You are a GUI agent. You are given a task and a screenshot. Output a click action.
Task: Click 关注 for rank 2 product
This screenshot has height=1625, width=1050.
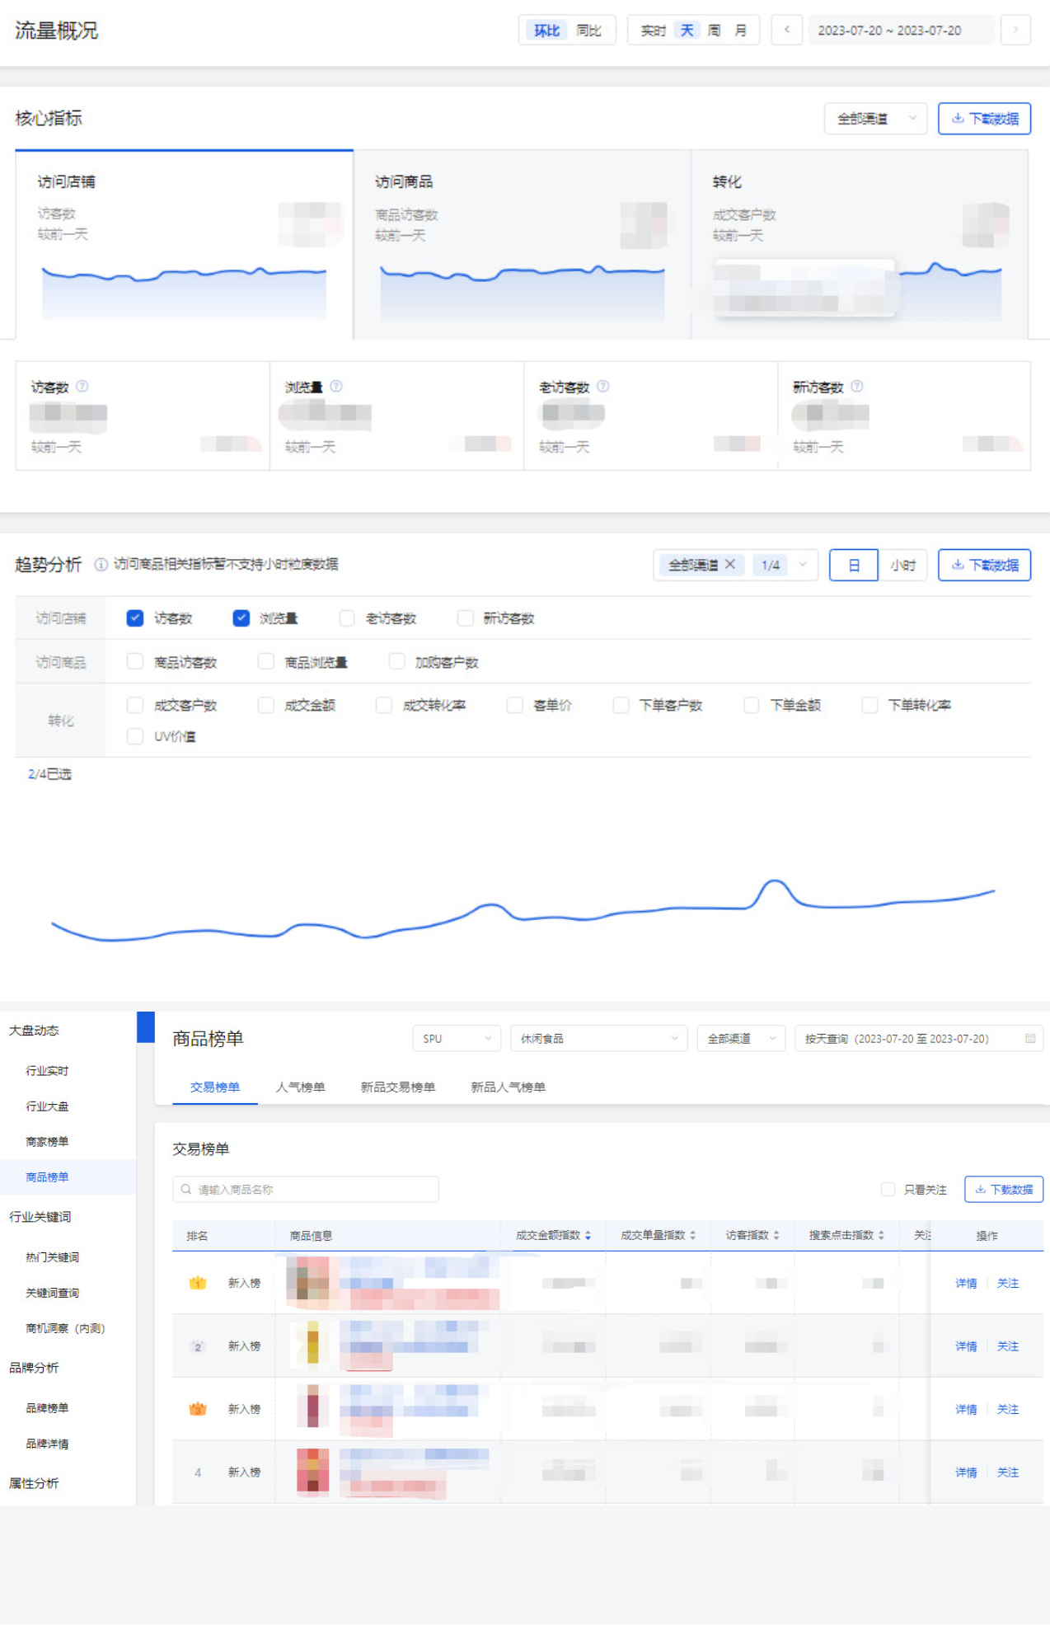(x=1008, y=1346)
